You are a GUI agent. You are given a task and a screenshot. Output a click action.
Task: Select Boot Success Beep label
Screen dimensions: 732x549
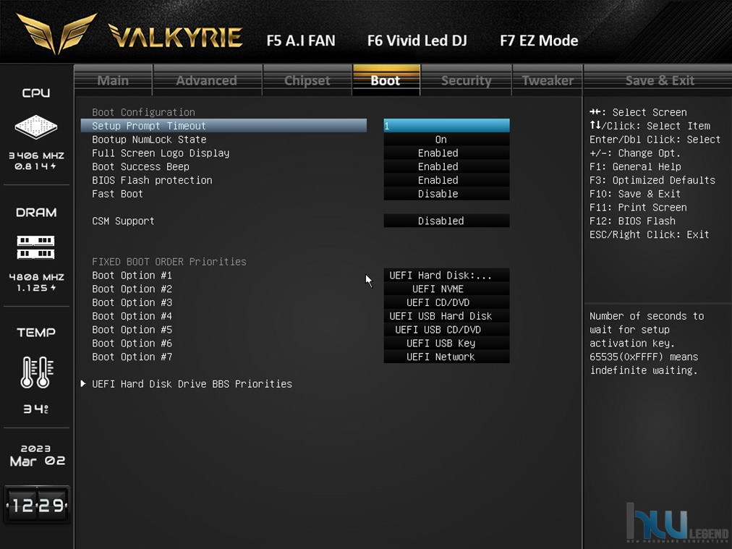coord(140,166)
